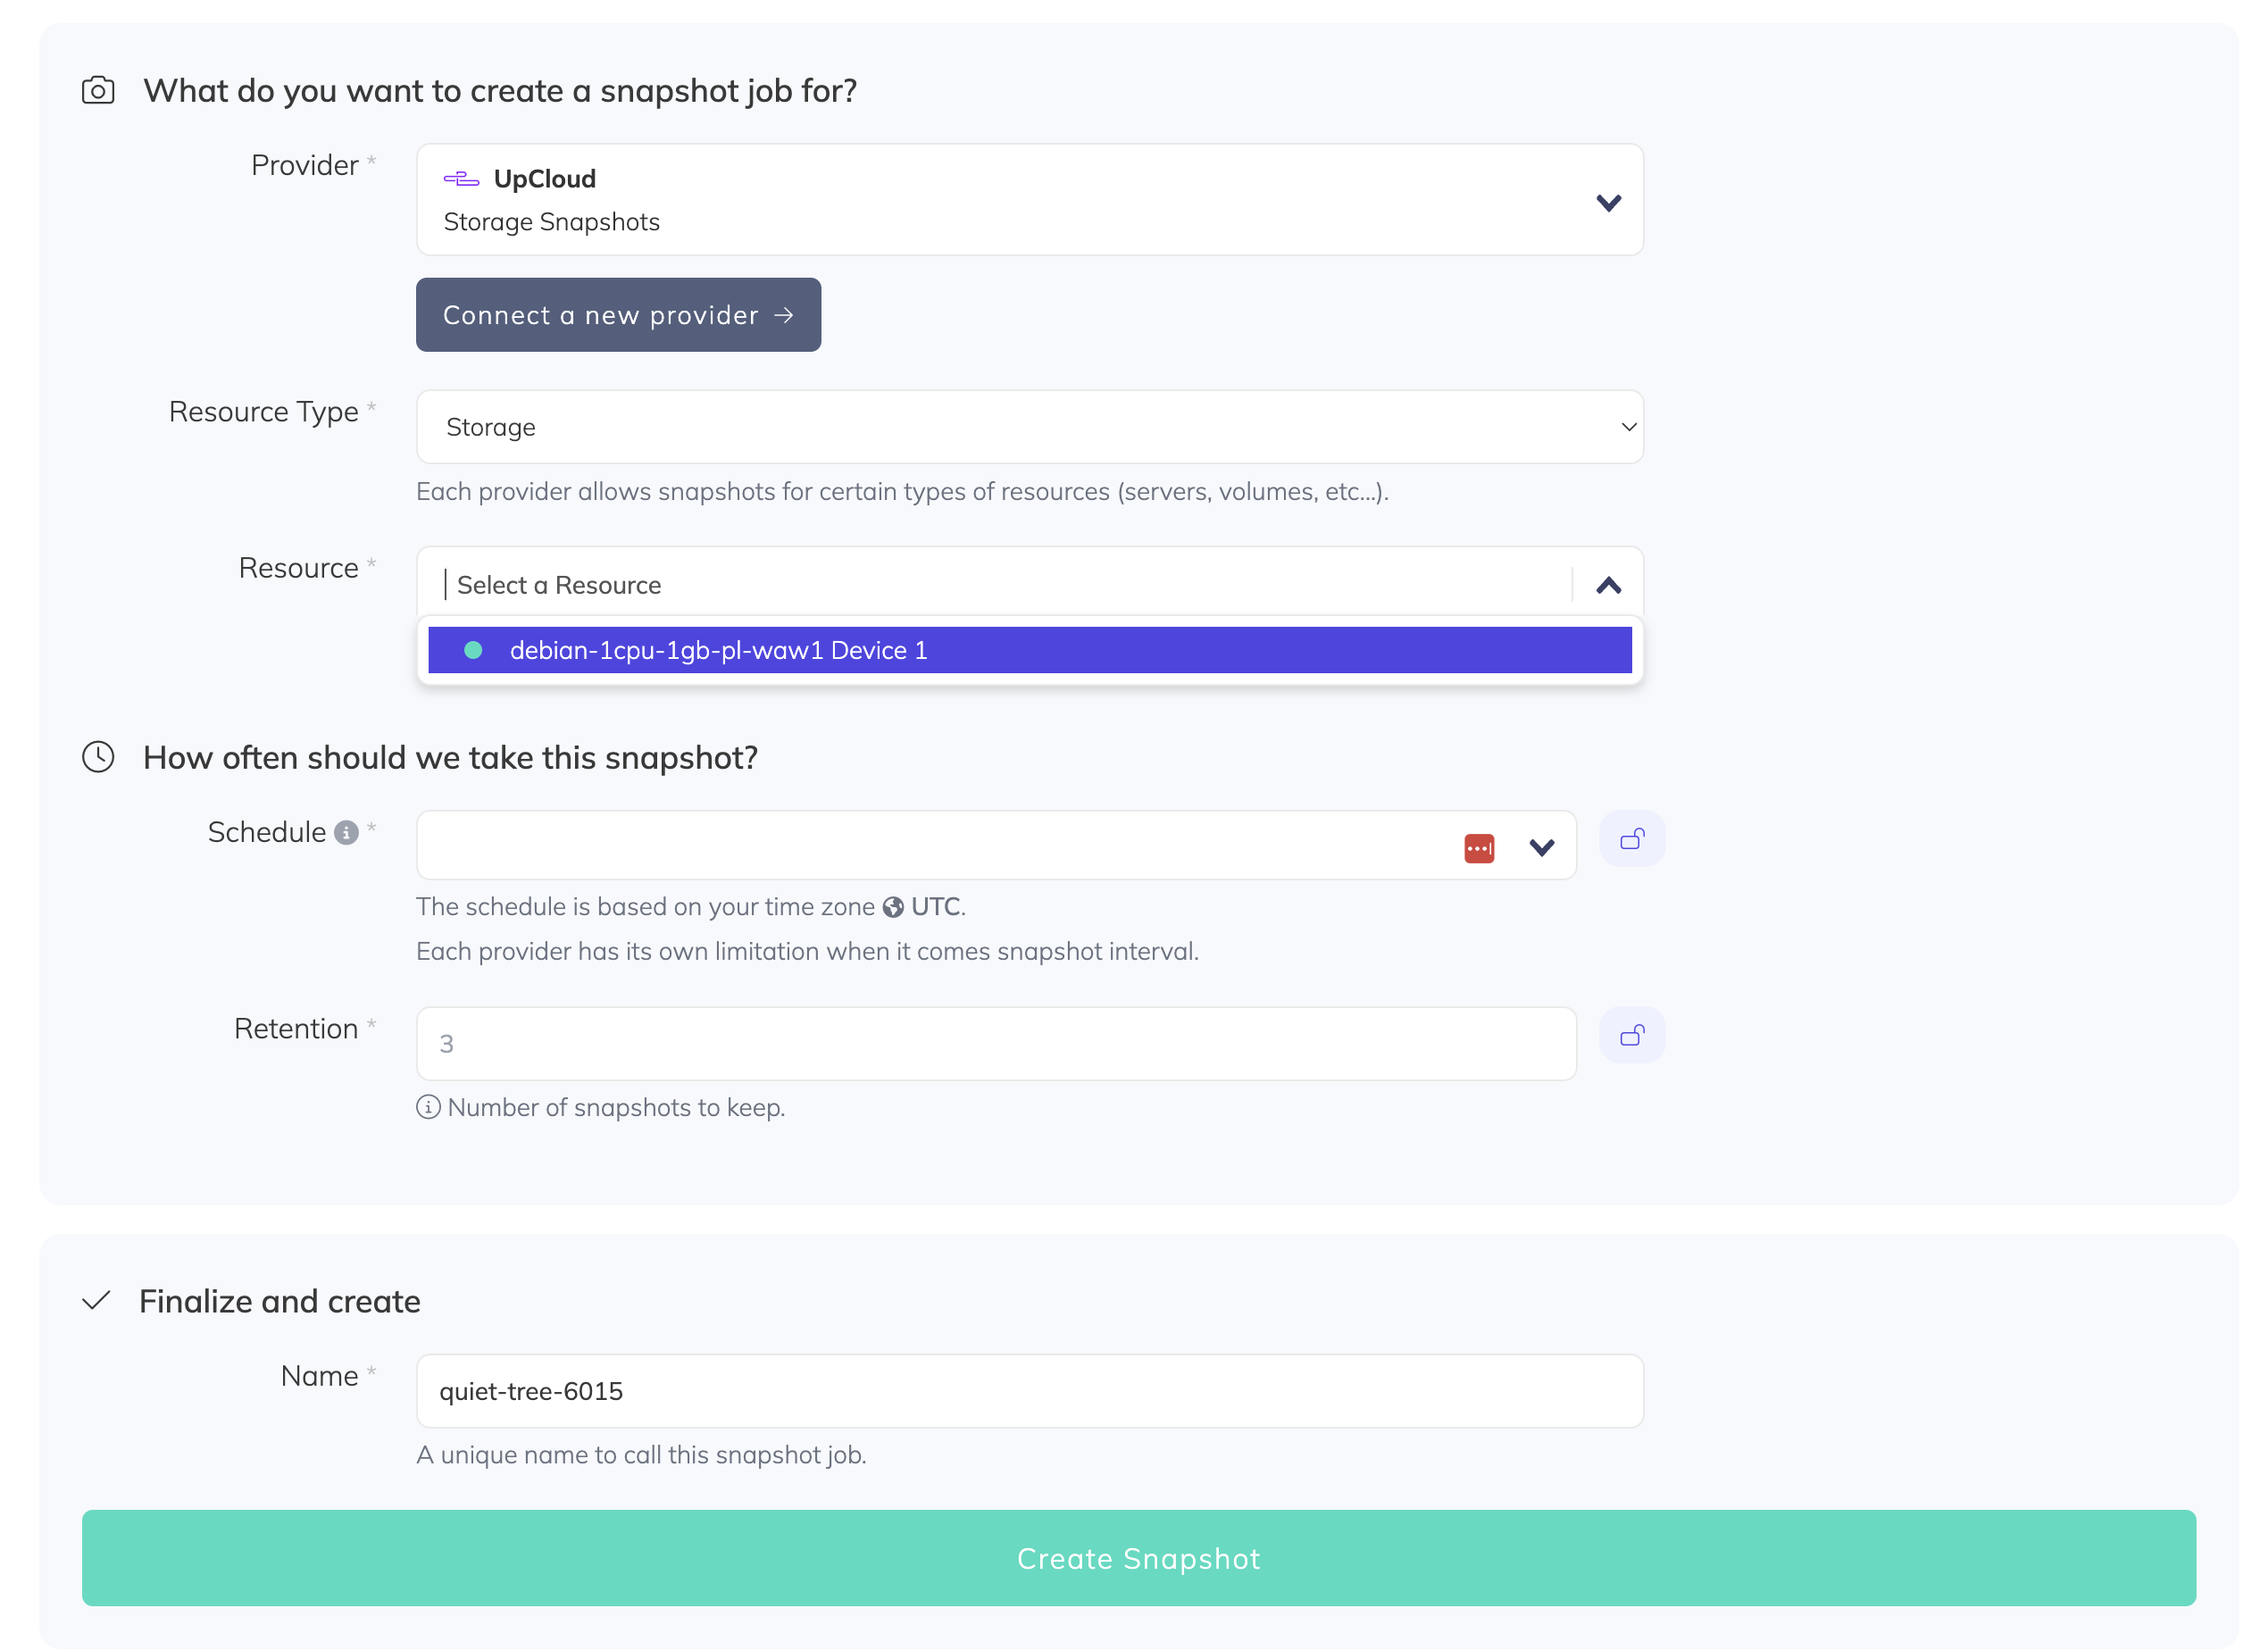
Task: Click the Retention number input
Action: (x=996, y=1043)
